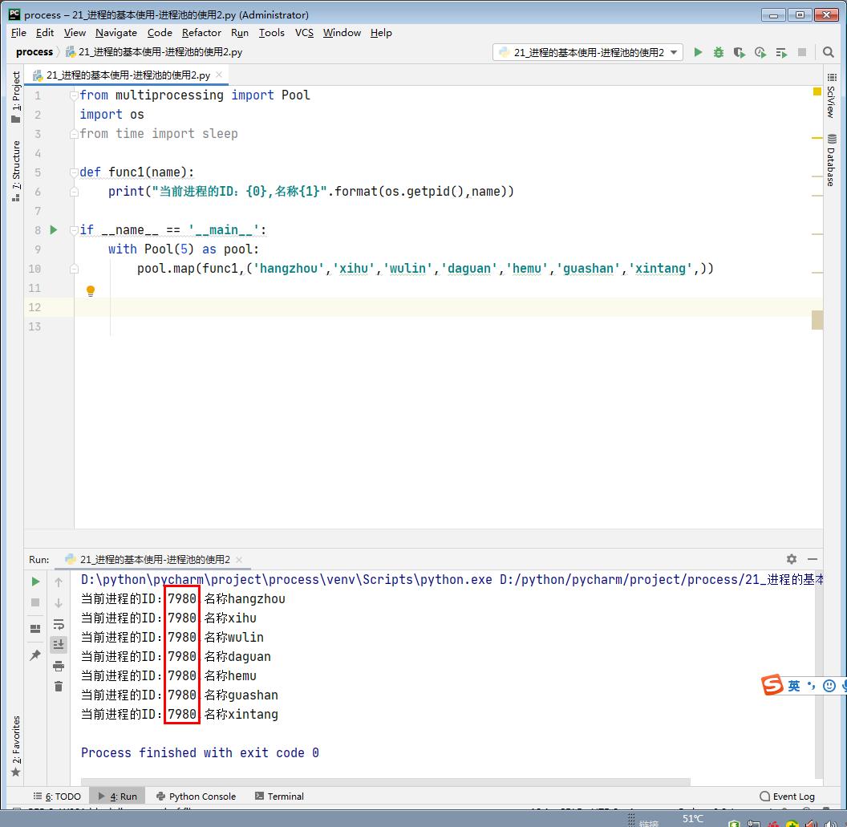Rerun the script in the Run panel
Screen dimensions: 847x827
click(x=35, y=582)
